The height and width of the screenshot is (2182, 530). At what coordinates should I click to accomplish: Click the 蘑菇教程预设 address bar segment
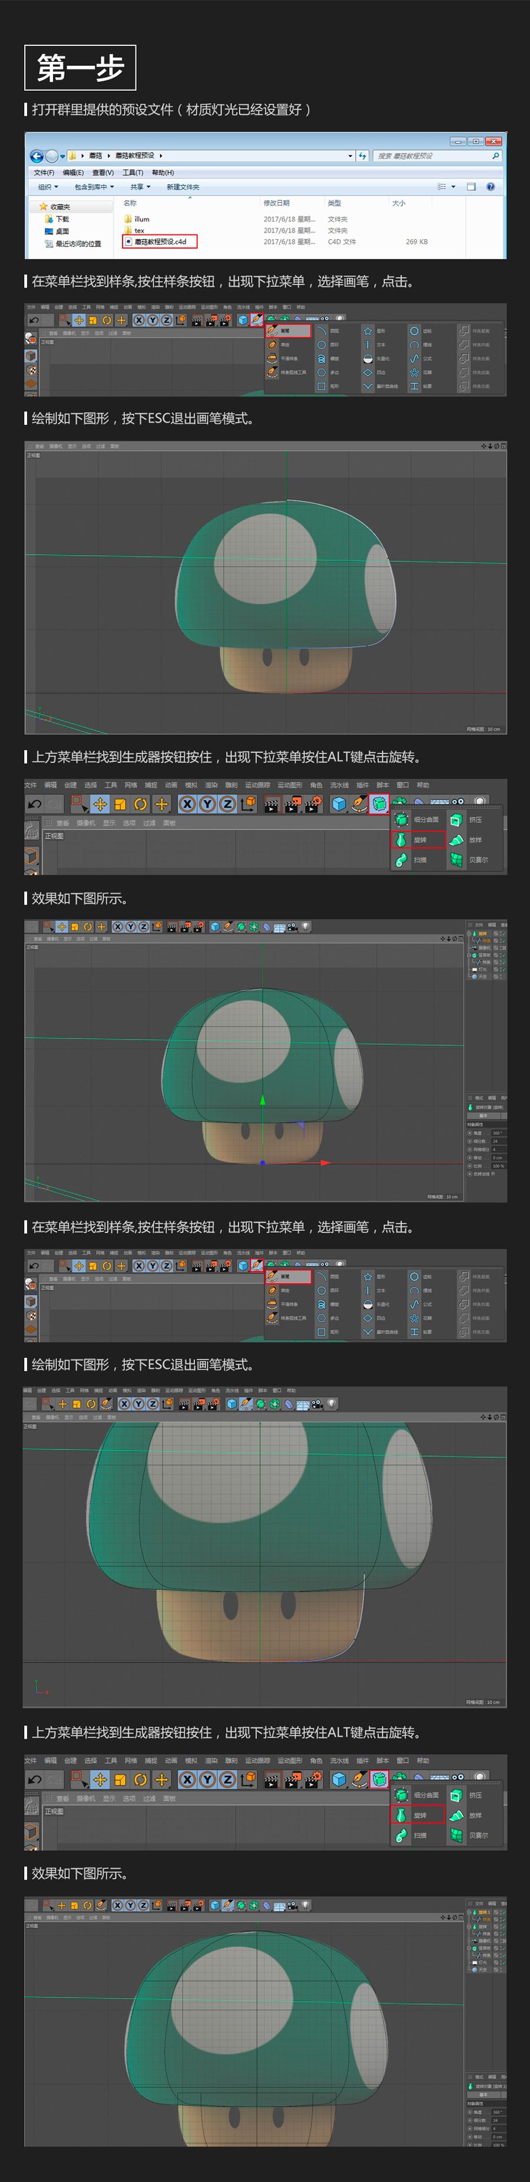[x=135, y=156]
